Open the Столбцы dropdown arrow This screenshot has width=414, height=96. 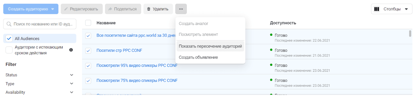(x=406, y=9)
